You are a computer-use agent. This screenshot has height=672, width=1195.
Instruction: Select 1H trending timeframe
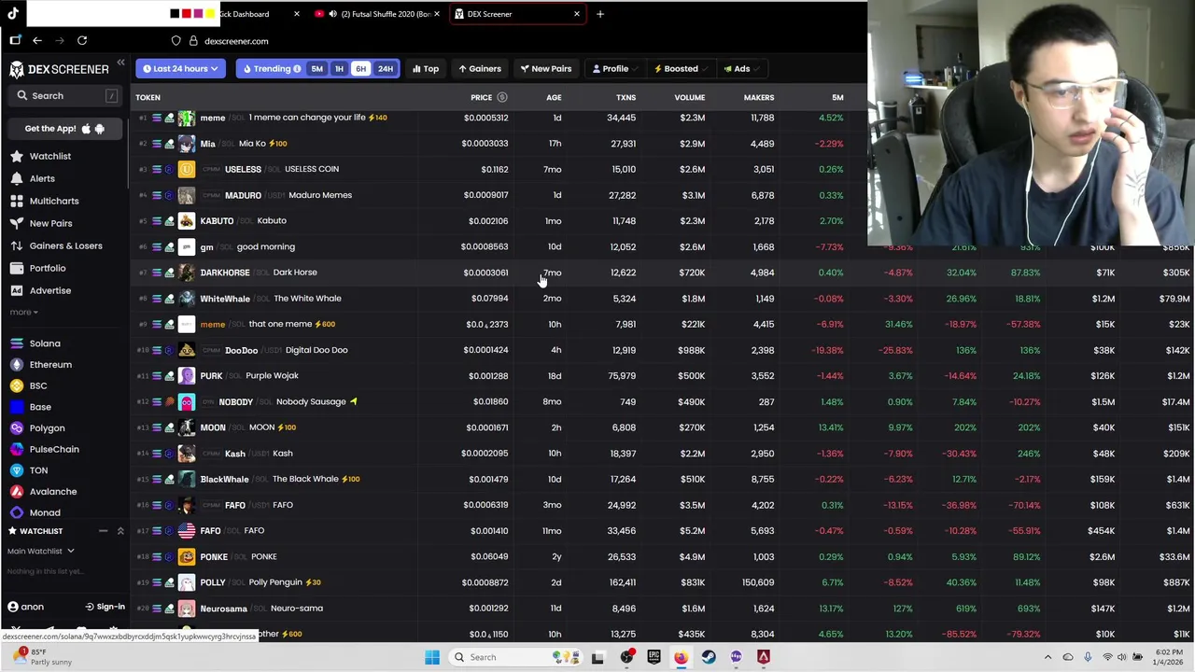point(339,69)
